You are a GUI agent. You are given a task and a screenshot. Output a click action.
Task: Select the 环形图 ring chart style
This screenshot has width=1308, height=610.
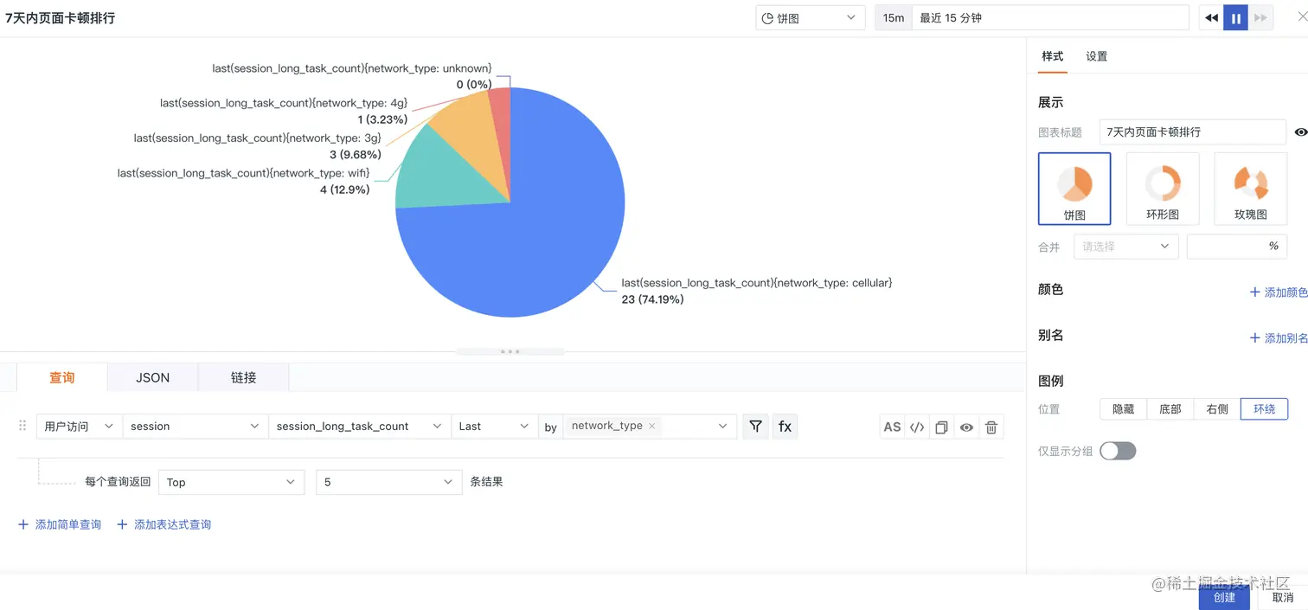[1163, 189]
